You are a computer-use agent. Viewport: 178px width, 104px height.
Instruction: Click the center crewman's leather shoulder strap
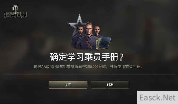pyautogui.click(x=89, y=44)
